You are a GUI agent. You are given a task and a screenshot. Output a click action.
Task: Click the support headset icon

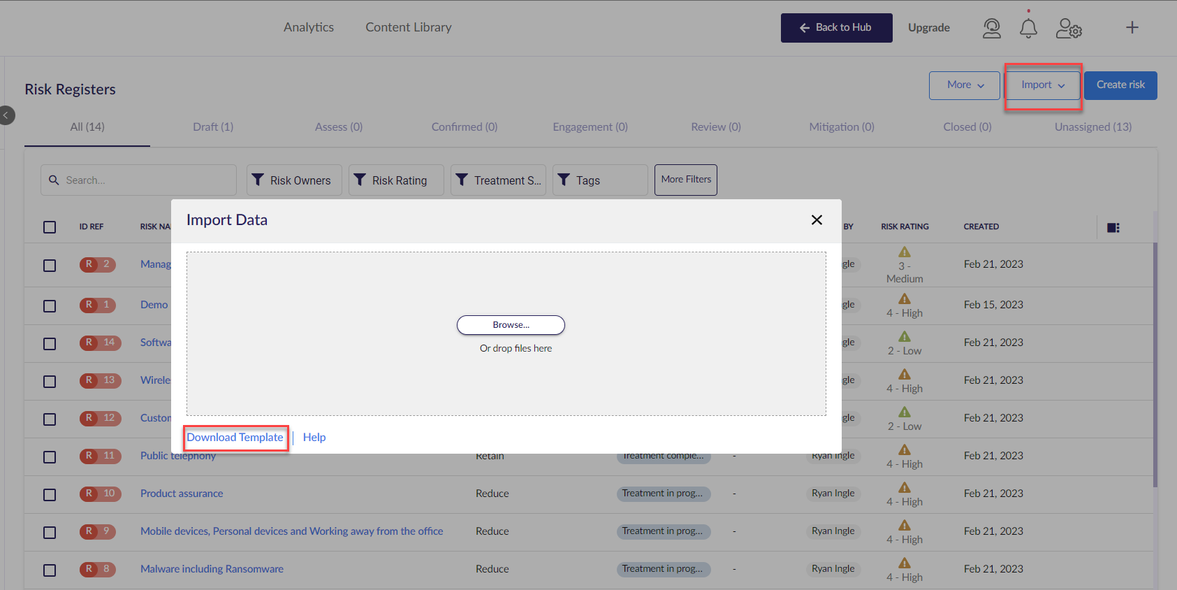coord(991,28)
